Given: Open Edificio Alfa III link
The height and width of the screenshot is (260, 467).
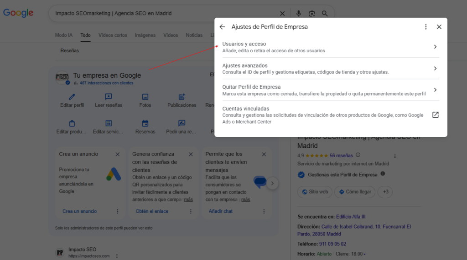Looking at the screenshot, I should pos(351,217).
